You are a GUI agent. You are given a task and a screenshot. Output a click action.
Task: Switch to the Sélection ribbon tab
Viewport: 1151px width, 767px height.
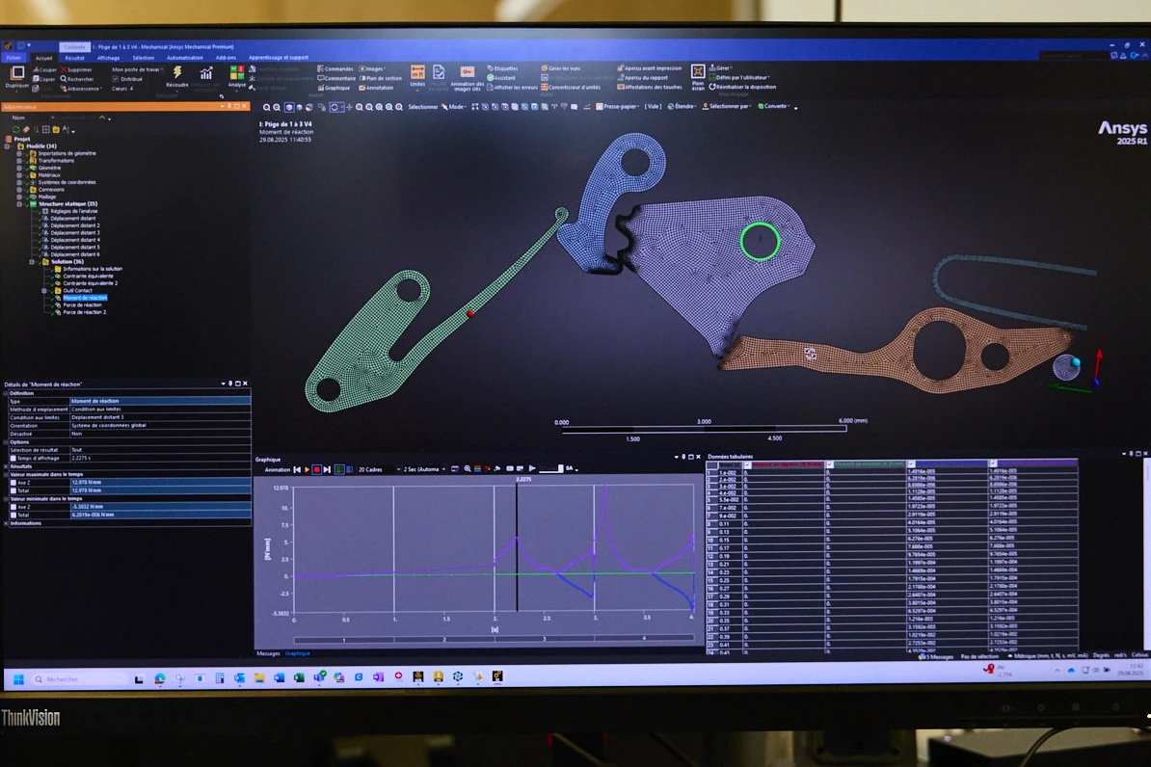click(143, 57)
